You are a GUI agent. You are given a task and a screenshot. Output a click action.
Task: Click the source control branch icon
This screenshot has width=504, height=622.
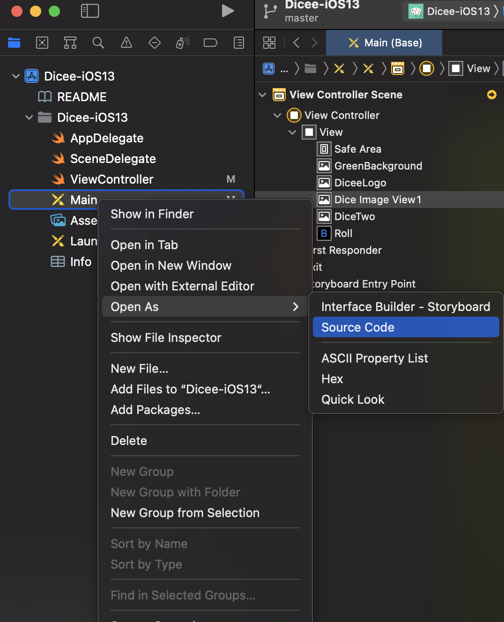pos(270,11)
